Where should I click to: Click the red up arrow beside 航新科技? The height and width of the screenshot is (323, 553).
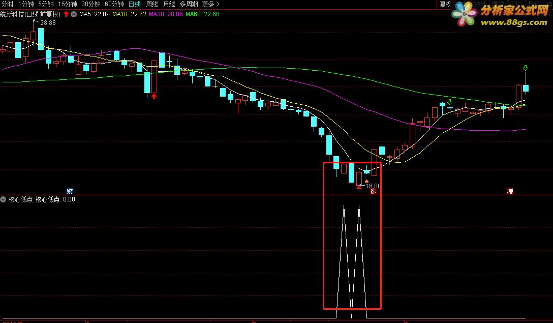click(66, 14)
